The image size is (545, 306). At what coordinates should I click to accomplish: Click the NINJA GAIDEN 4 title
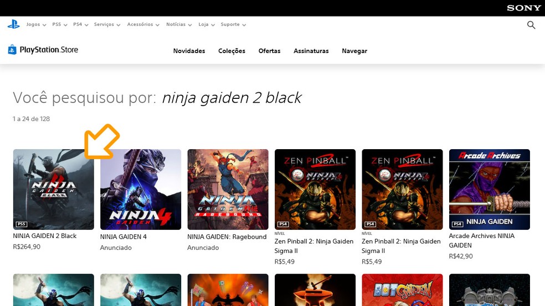(x=124, y=237)
